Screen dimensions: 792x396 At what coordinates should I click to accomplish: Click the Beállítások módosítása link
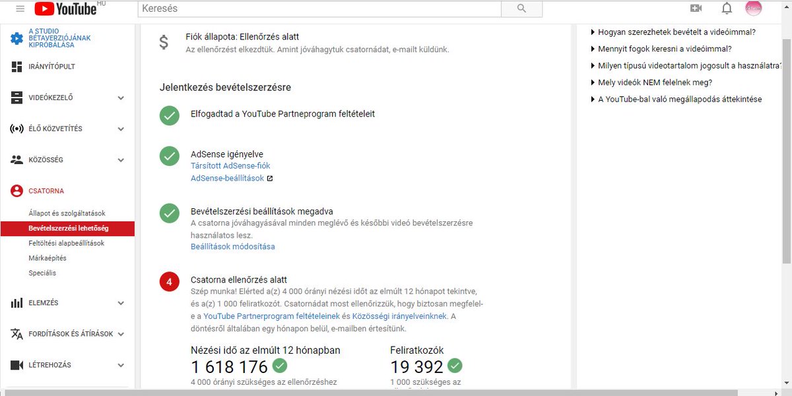click(233, 246)
